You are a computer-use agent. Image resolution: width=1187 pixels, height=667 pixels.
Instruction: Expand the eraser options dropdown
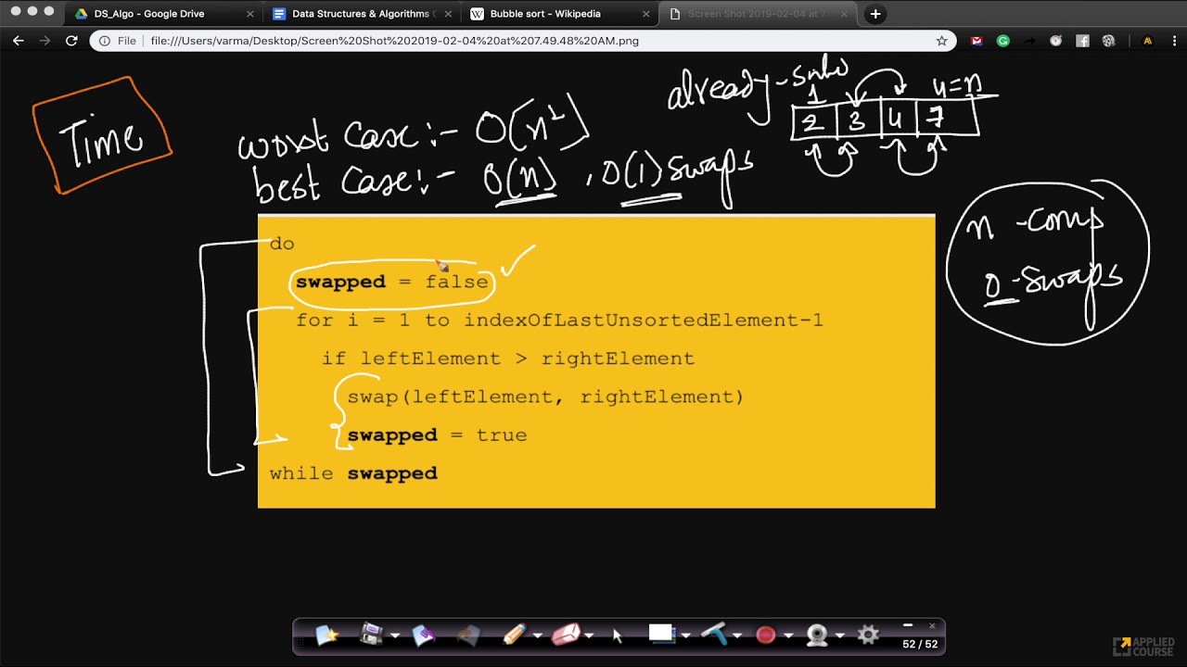(x=589, y=636)
